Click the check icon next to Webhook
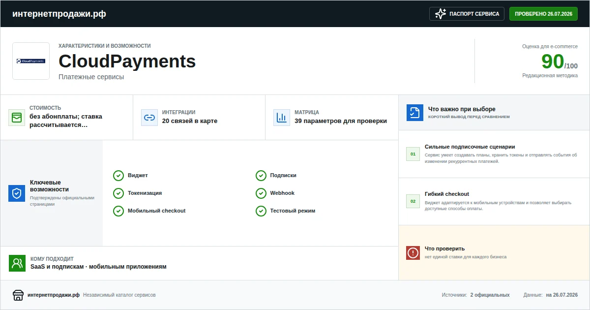Image resolution: width=590 pixels, height=310 pixels. pyautogui.click(x=261, y=193)
